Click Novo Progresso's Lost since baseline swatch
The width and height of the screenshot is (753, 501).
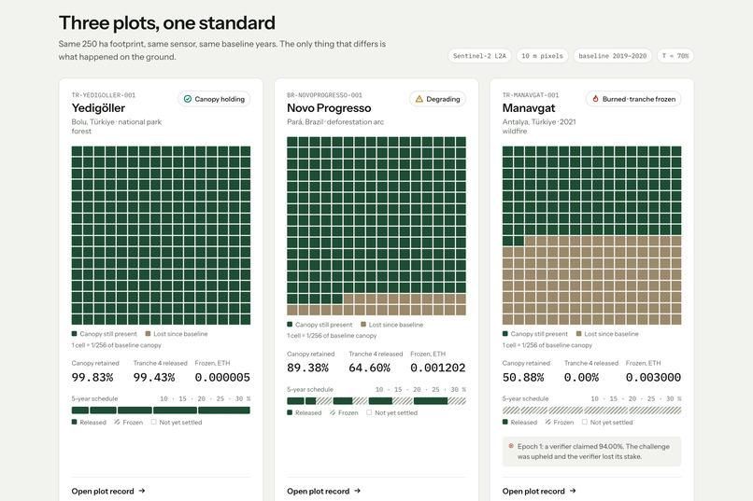pos(363,325)
